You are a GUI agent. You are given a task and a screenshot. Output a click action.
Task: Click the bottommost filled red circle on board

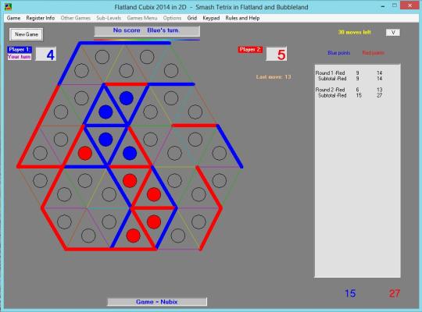133,236
